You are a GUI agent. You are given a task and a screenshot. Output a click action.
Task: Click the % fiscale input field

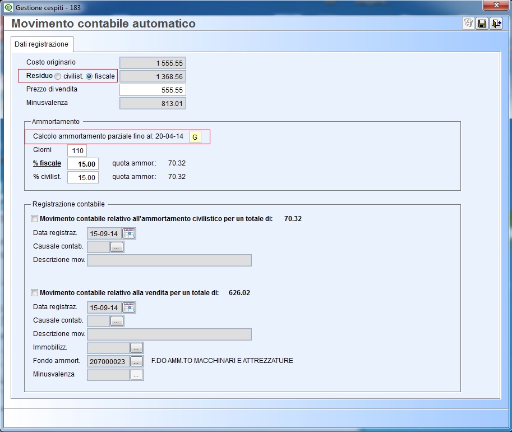pyautogui.click(x=83, y=164)
